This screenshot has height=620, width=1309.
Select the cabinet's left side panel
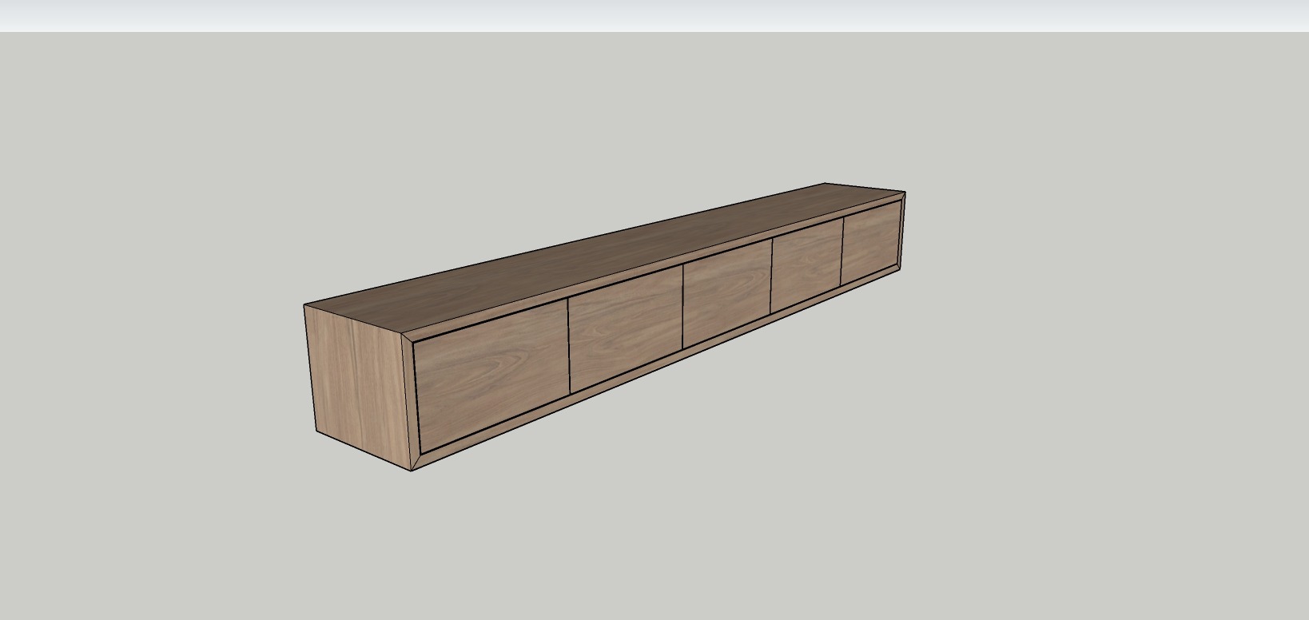(357, 387)
